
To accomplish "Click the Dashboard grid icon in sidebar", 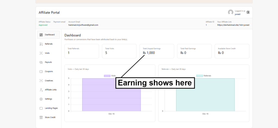I will (41, 35).
